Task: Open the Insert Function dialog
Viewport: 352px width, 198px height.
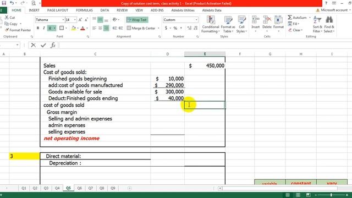Action: 53,45
